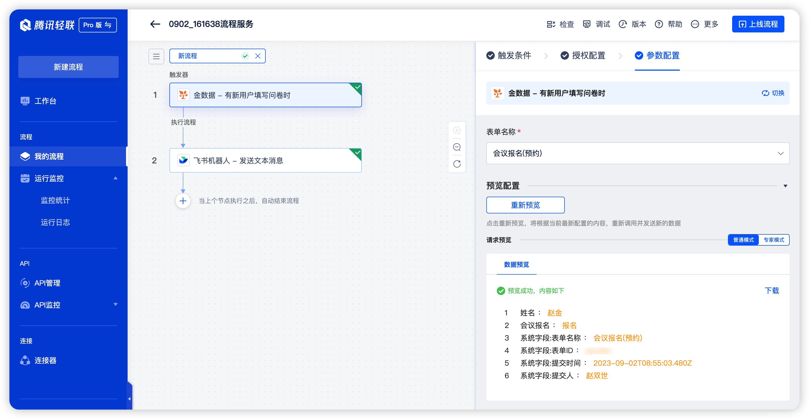Switch to 专家模式
809x419 pixels.
774,240
